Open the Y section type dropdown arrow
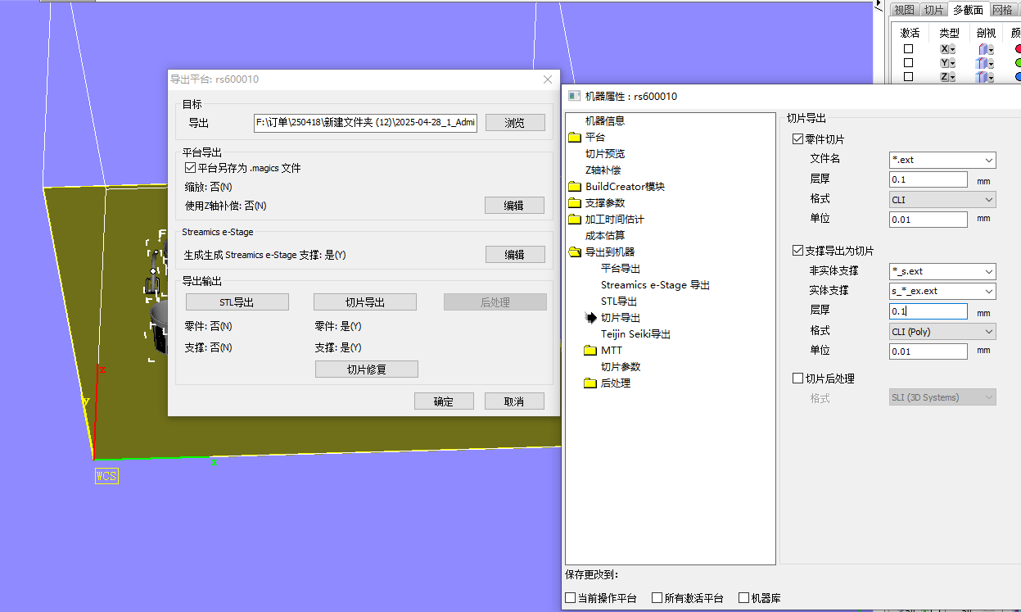Screen dimensions: 1021x612 [x=953, y=63]
